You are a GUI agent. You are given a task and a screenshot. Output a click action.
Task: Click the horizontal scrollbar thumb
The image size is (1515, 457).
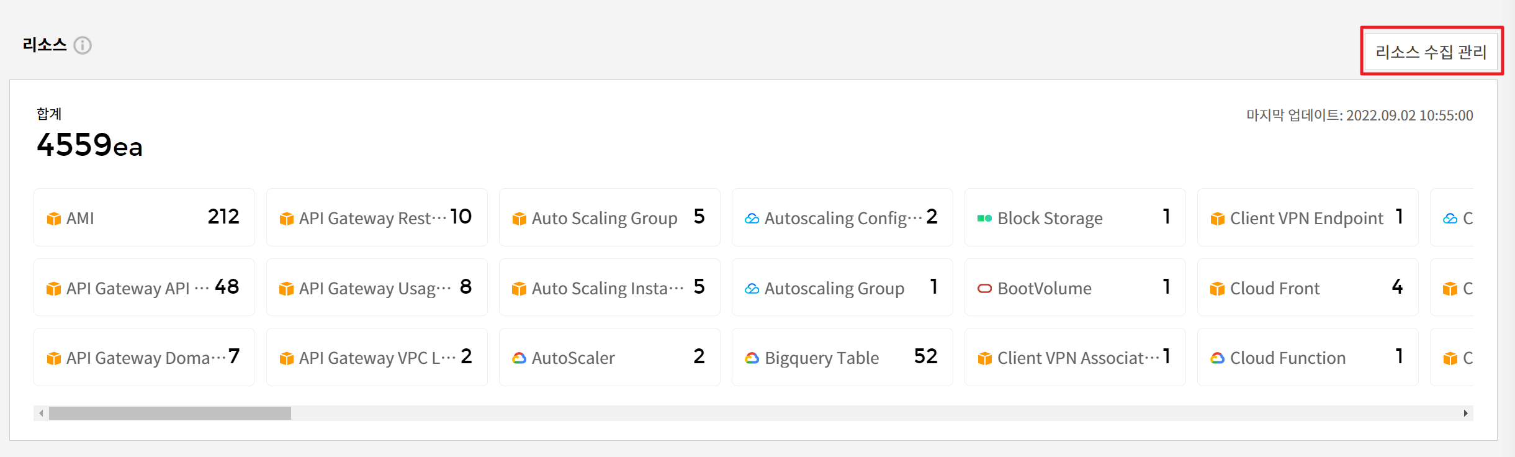tap(169, 414)
